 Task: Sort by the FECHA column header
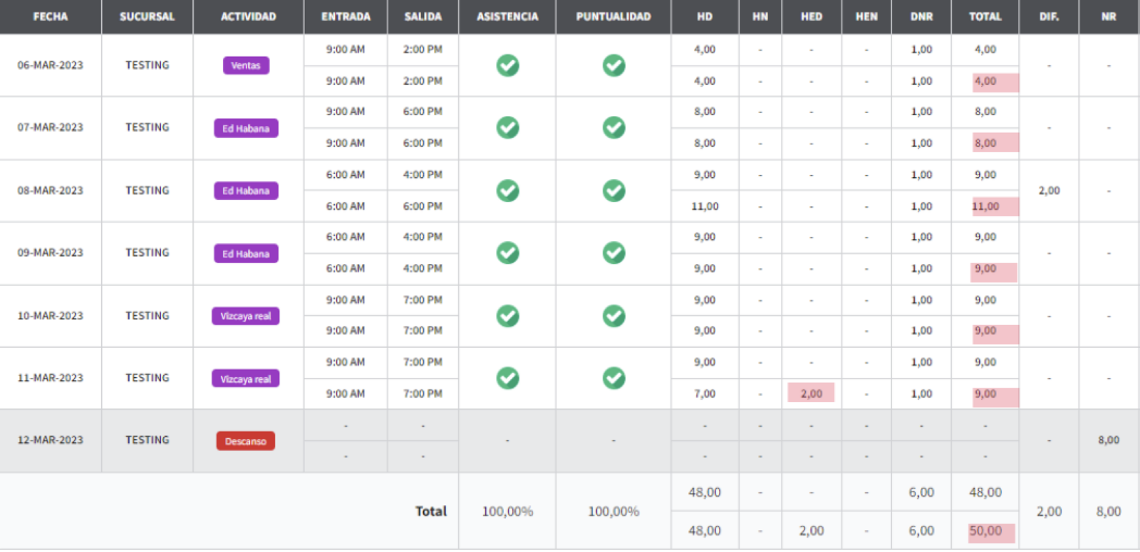(51, 16)
